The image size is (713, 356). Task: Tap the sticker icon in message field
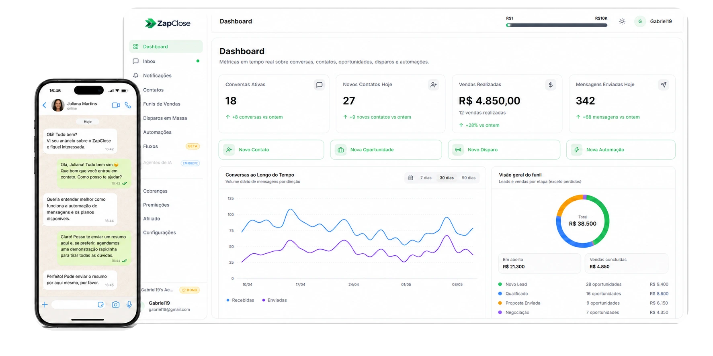(100, 305)
